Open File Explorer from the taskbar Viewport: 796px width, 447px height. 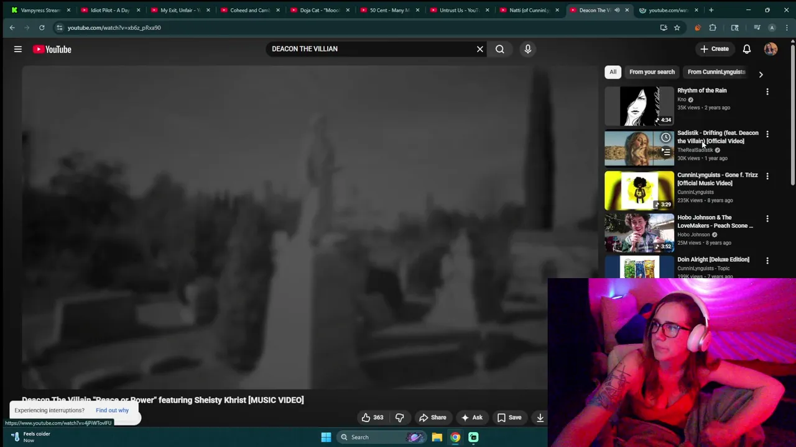click(x=437, y=437)
